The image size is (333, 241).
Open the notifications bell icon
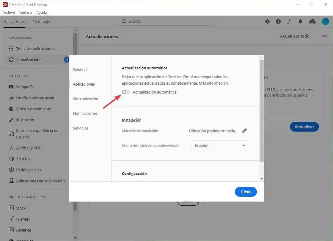300,21
